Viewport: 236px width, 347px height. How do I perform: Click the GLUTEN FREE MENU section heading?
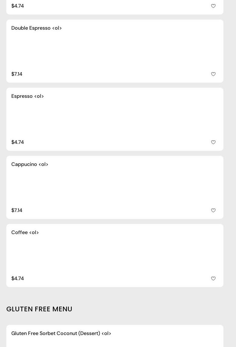39,309
